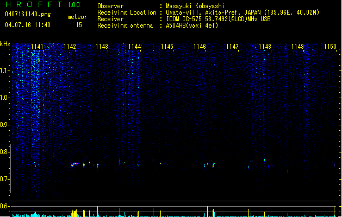Click the 1145 time axis marker
The width and height of the screenshot is (342, 217).
pyautogui.click(x=167, y=47)
